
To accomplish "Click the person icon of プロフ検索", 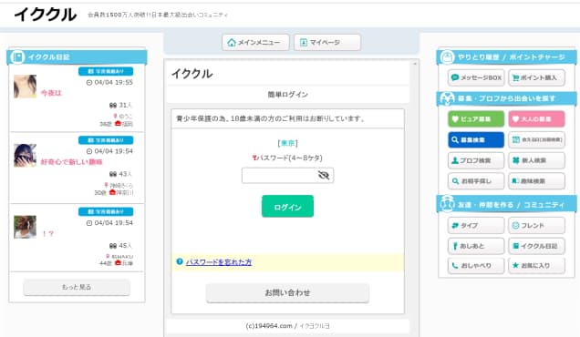I will click(x=455, y=160).
